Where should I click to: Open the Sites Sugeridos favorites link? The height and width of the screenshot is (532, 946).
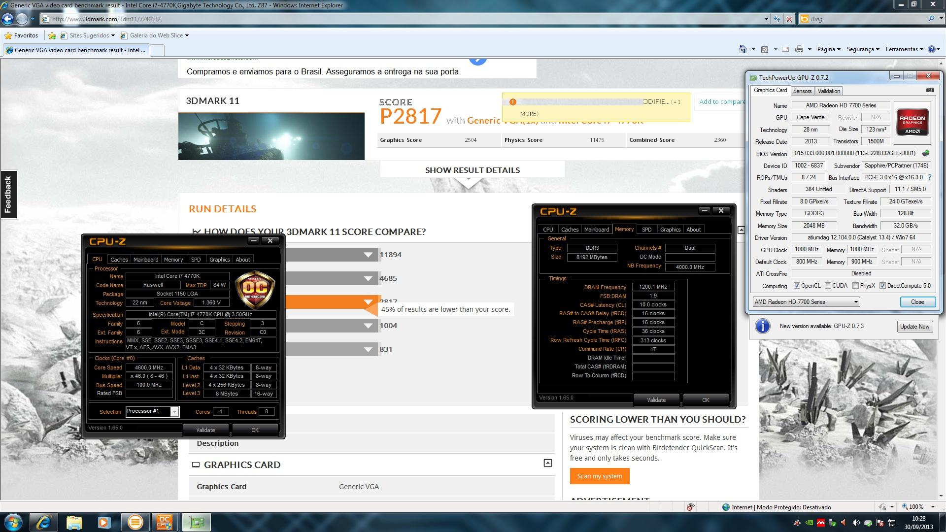pos(87,35)
